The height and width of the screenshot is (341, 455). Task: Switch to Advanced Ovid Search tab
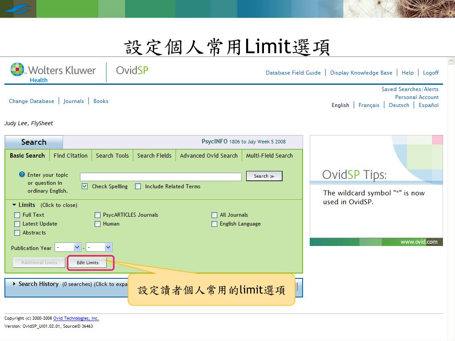coord(209,155)
